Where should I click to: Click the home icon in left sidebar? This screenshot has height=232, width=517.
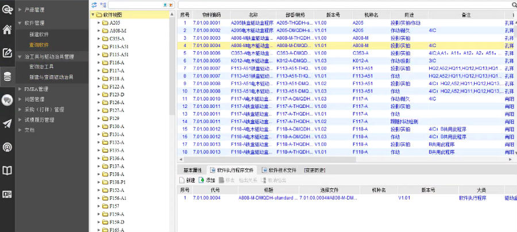click(x=7, y=30)
